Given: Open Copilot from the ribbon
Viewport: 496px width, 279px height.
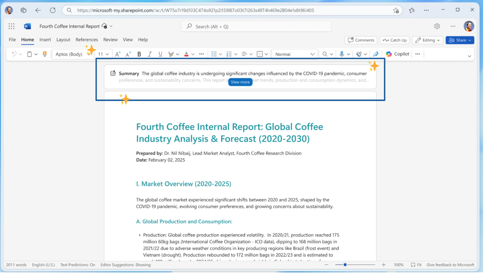Looking at the screenshot, I should (398, 54).
